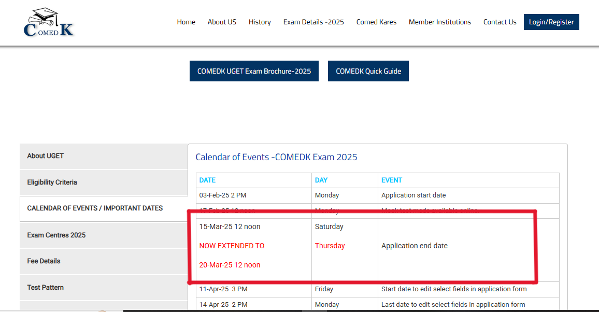Click the DATE column header
599x312 pixels.
[207, 180]
